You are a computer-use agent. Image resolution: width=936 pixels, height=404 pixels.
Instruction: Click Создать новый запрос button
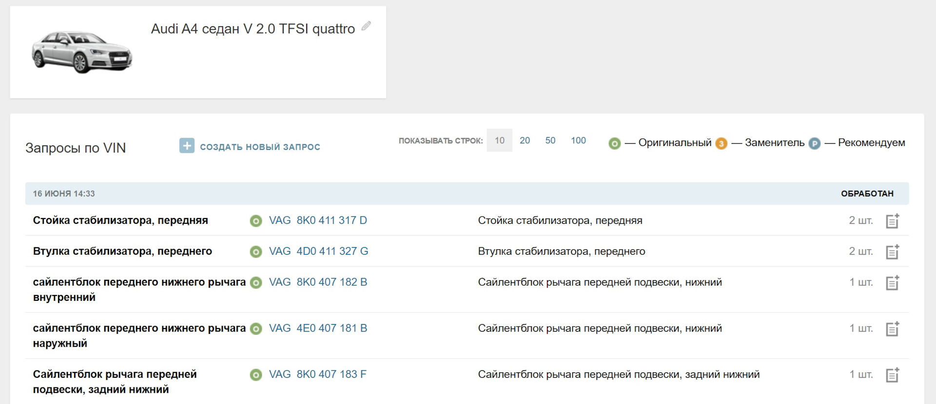260,147
